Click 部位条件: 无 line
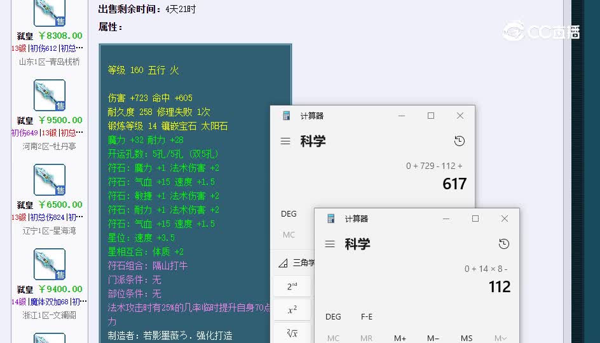 click(x=134, y=293)
